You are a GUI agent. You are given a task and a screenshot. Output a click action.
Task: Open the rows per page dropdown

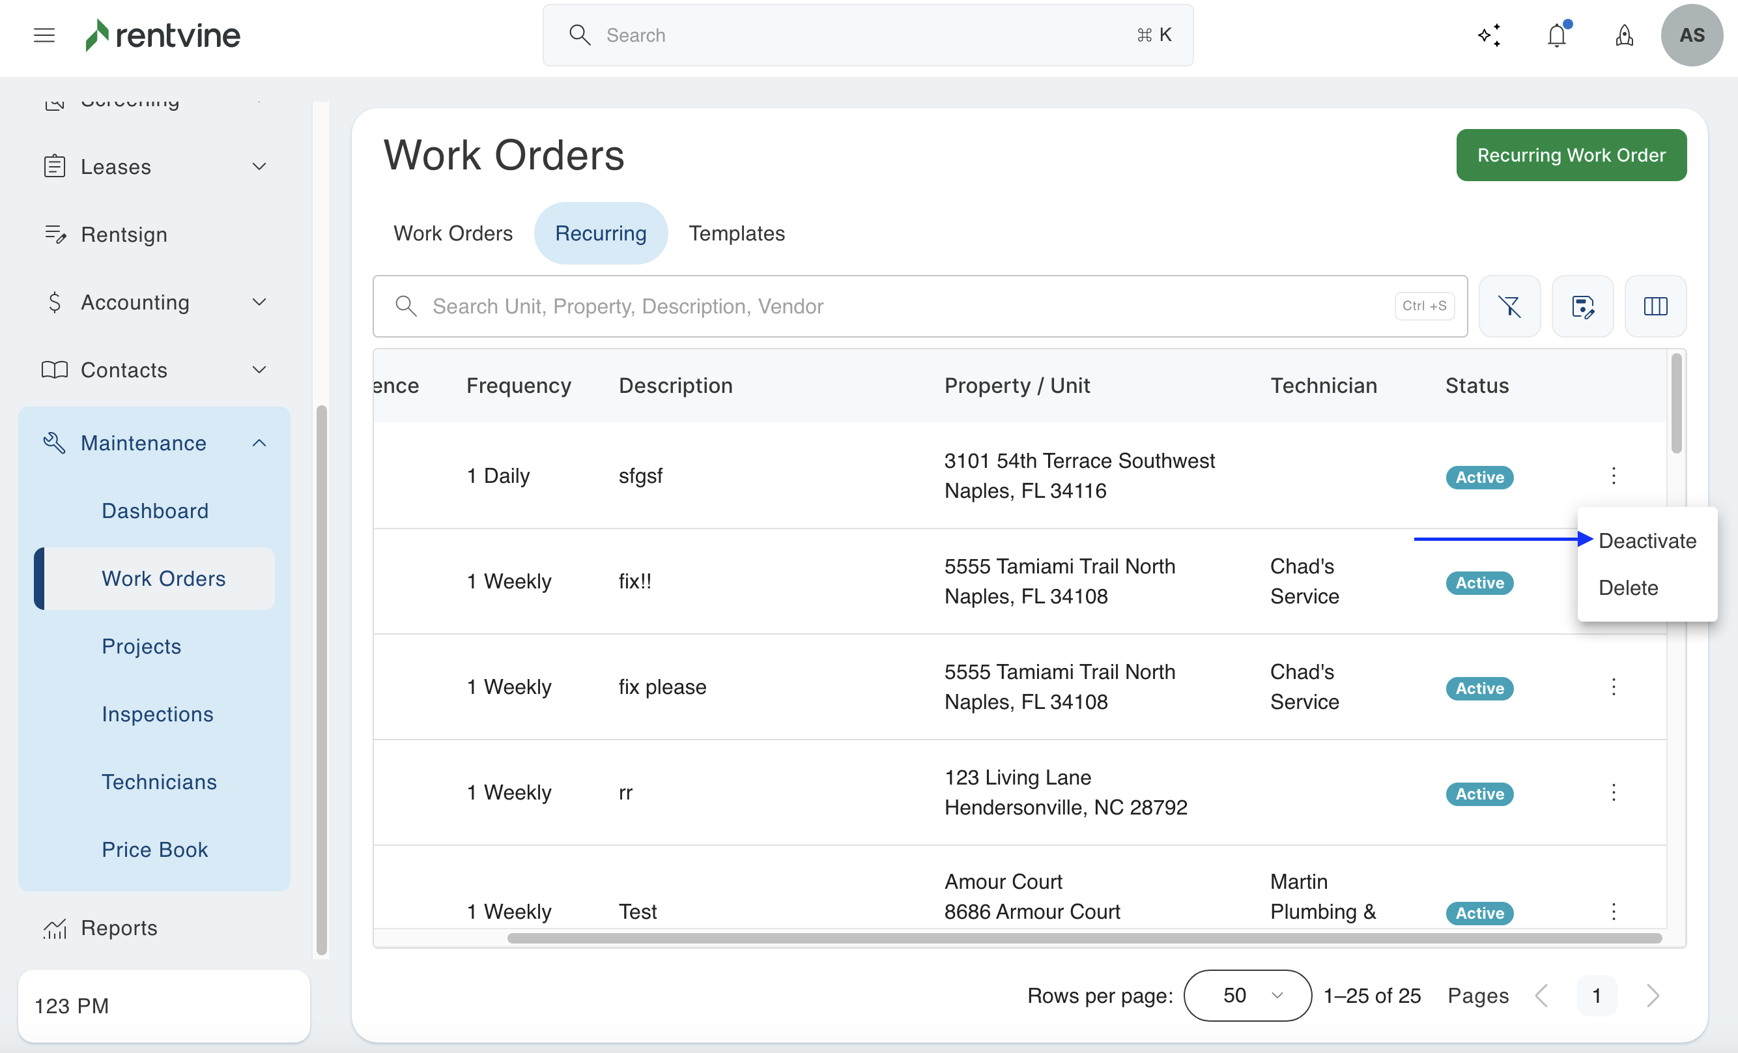1247,995
